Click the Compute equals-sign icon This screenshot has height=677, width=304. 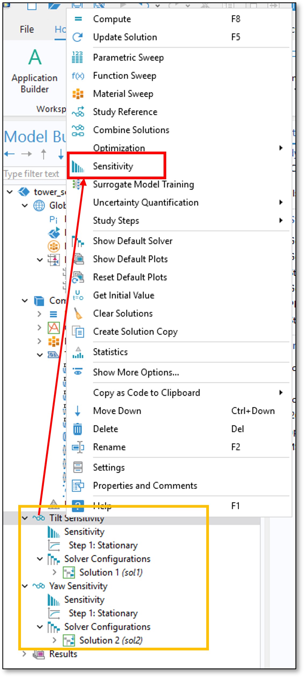[x=78, y=19]
